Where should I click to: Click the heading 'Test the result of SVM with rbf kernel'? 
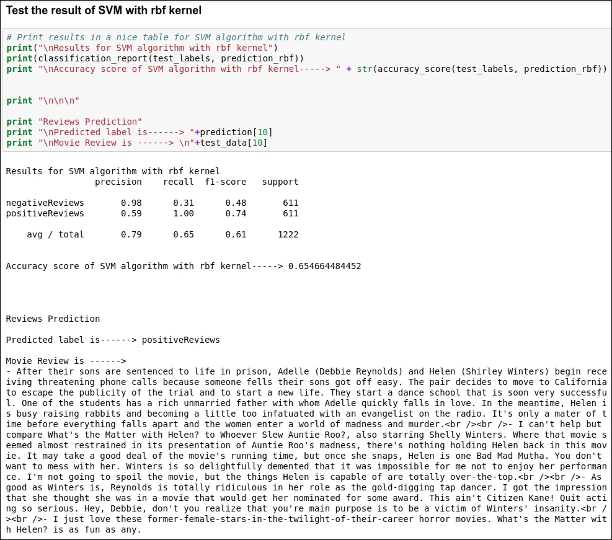(x=104, y=10)
